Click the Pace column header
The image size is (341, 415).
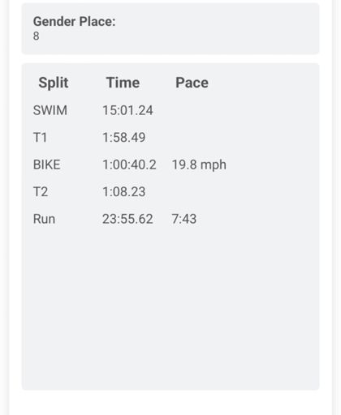(x=192, y=83)
